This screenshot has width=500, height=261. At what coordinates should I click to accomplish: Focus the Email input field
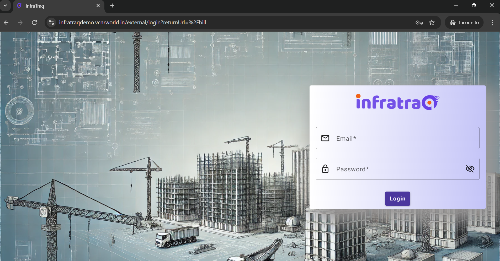[x=397, y=138]
